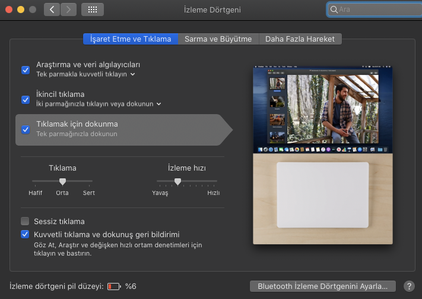Click the forward navigation arrow
This screenshot has height=299, width=422.
tap(69, 10)
